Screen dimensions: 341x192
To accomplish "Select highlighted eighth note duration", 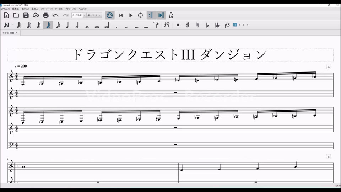I will coord(48,25).
